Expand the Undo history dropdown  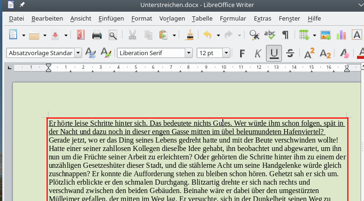(218, 36)
